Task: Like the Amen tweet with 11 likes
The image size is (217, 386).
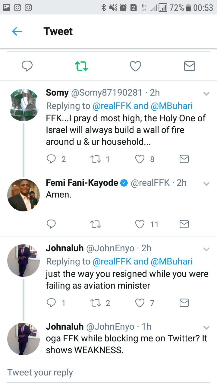Action: 140,224
